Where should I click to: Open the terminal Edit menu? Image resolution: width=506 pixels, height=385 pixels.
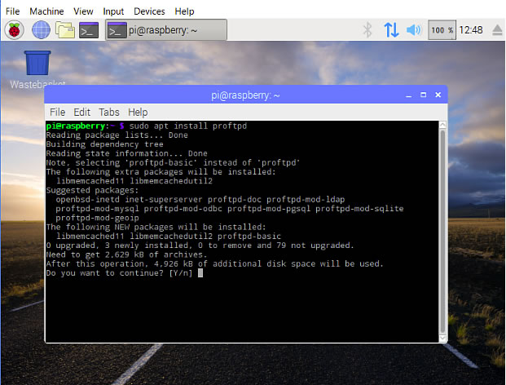click(x=82, y=112)
